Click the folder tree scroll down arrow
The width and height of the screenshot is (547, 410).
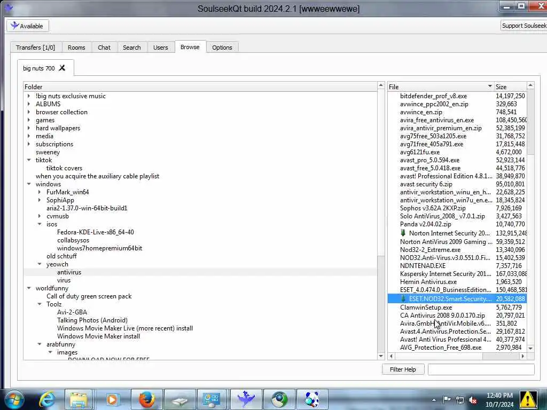[381, 356]
